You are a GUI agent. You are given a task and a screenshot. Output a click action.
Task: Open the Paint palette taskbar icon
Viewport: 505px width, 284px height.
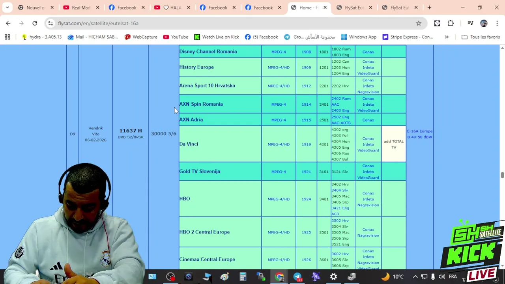click(224, 277)
